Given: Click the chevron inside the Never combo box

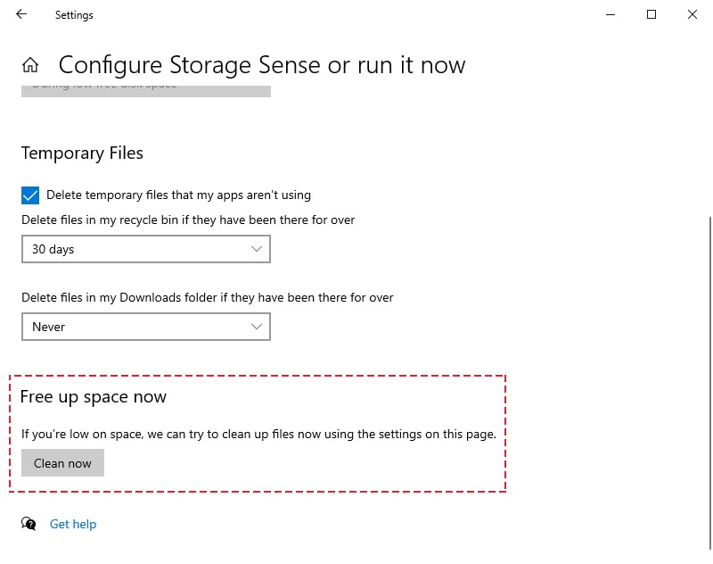Looking at the screenshot, I should 257,327.
